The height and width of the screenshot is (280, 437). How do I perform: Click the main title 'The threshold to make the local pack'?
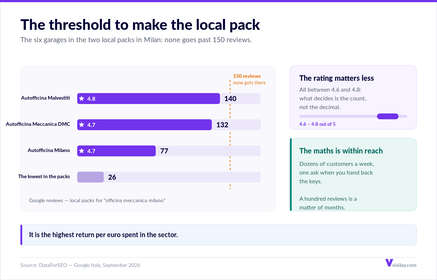[x=140, y=24]
